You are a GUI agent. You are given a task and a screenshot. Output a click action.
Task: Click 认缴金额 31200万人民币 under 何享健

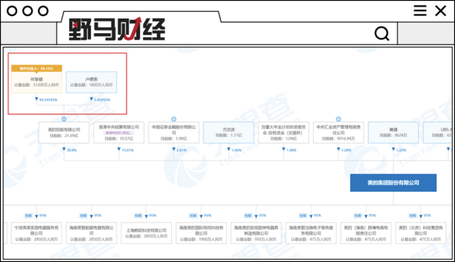[x=36, y=85]
